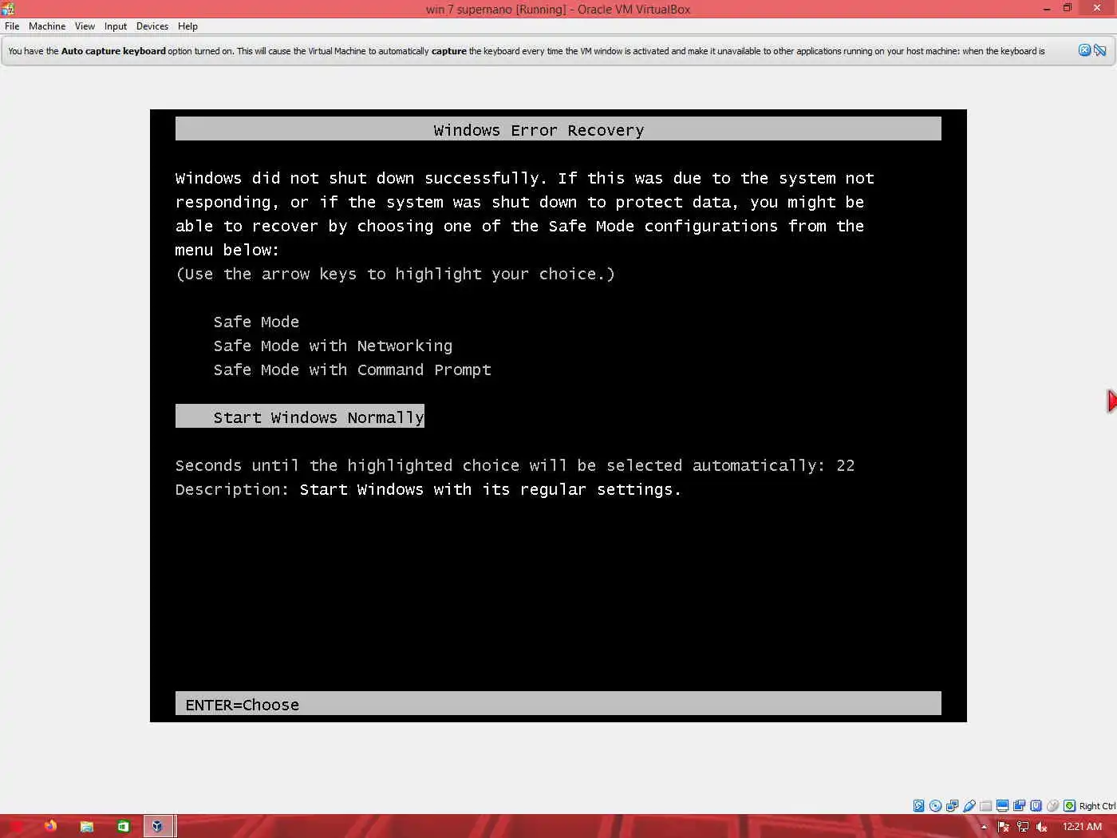Open File Explorer from the taskbar
The image size is (1117, 838).
tap(86, 826)
